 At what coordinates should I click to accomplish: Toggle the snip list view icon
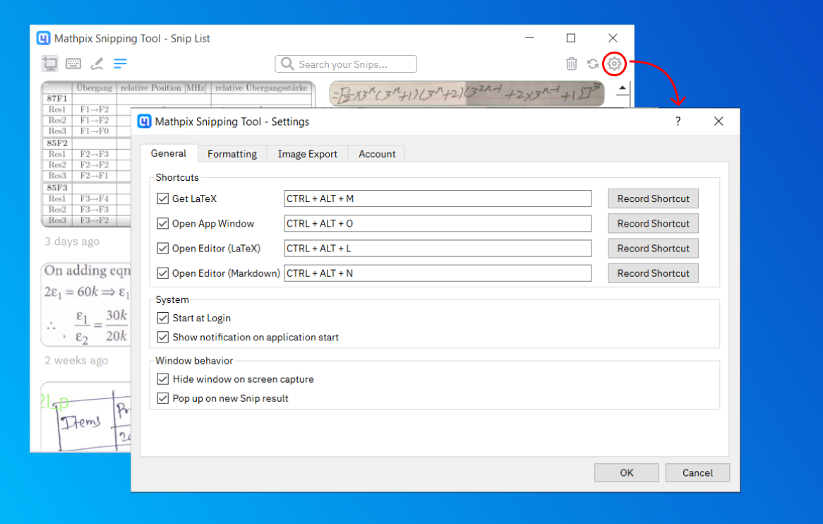120,64
